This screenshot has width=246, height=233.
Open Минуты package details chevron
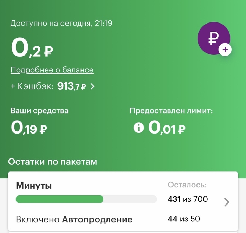click(x=227, y=202)
